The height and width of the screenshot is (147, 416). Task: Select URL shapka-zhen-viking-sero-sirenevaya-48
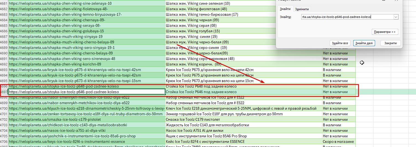[x=87, y=59]
